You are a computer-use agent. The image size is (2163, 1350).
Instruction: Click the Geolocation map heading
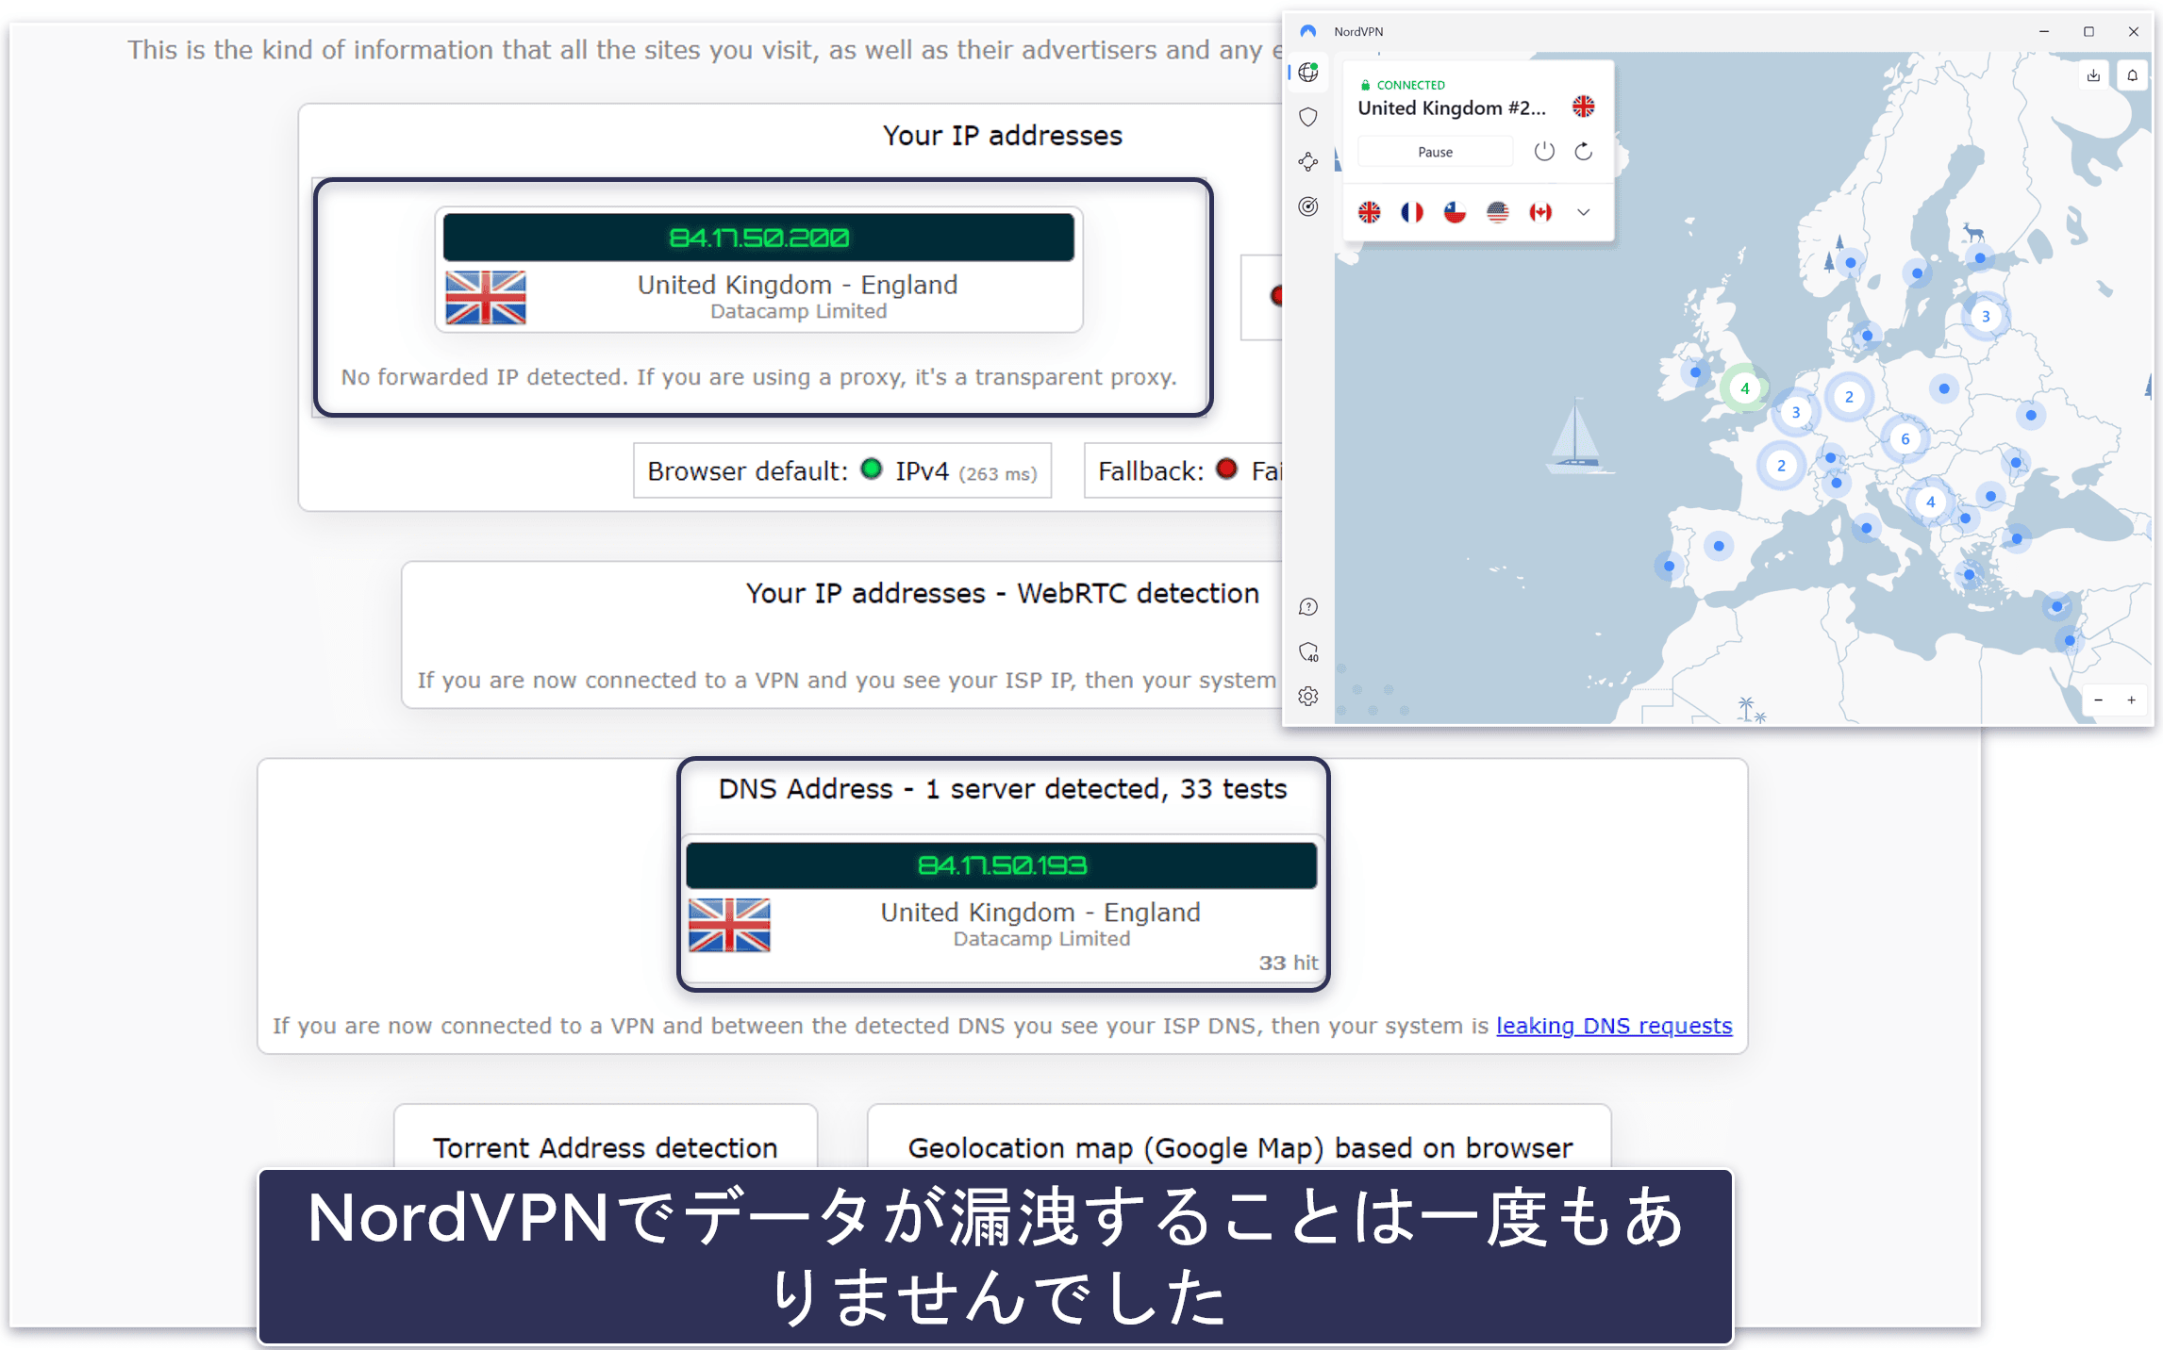[x=1240, y=1148]
